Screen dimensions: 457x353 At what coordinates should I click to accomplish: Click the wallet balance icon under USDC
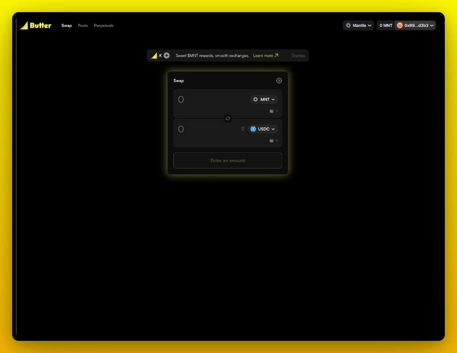[272, 141]
